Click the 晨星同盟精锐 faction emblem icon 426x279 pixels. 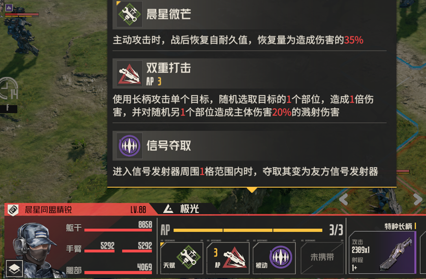click(x=13, y=209)
